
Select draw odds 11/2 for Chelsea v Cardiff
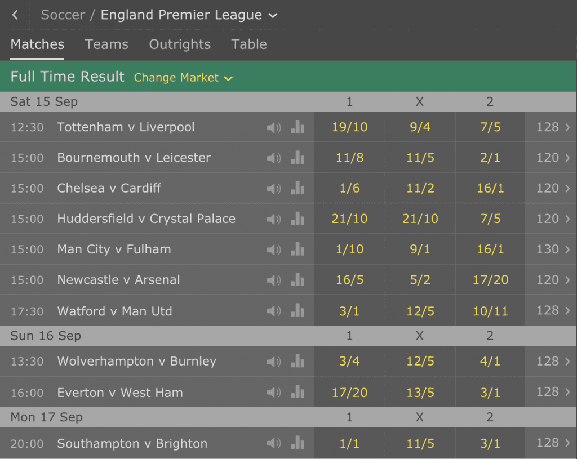[x=420, y=188]
